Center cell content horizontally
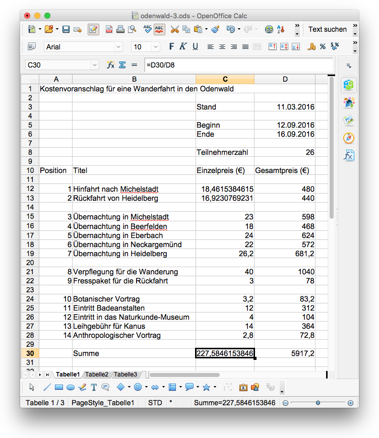This screenshot has height=438, width=379. click(222, 47)
